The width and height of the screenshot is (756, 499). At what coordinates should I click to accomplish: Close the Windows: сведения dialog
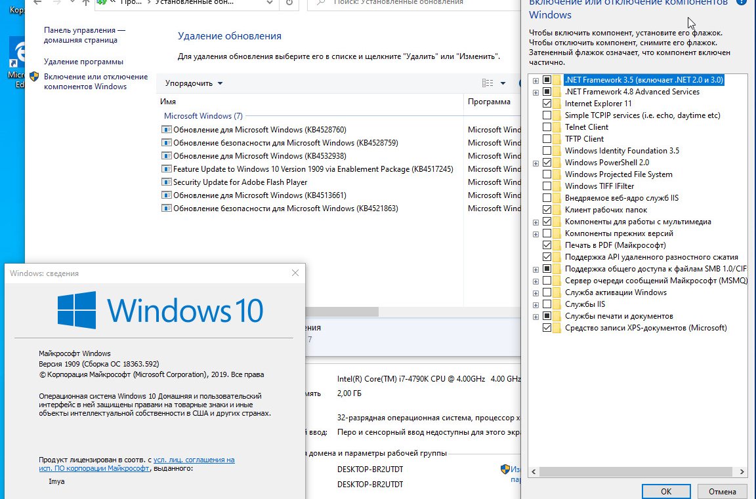[x=295, y=273]
